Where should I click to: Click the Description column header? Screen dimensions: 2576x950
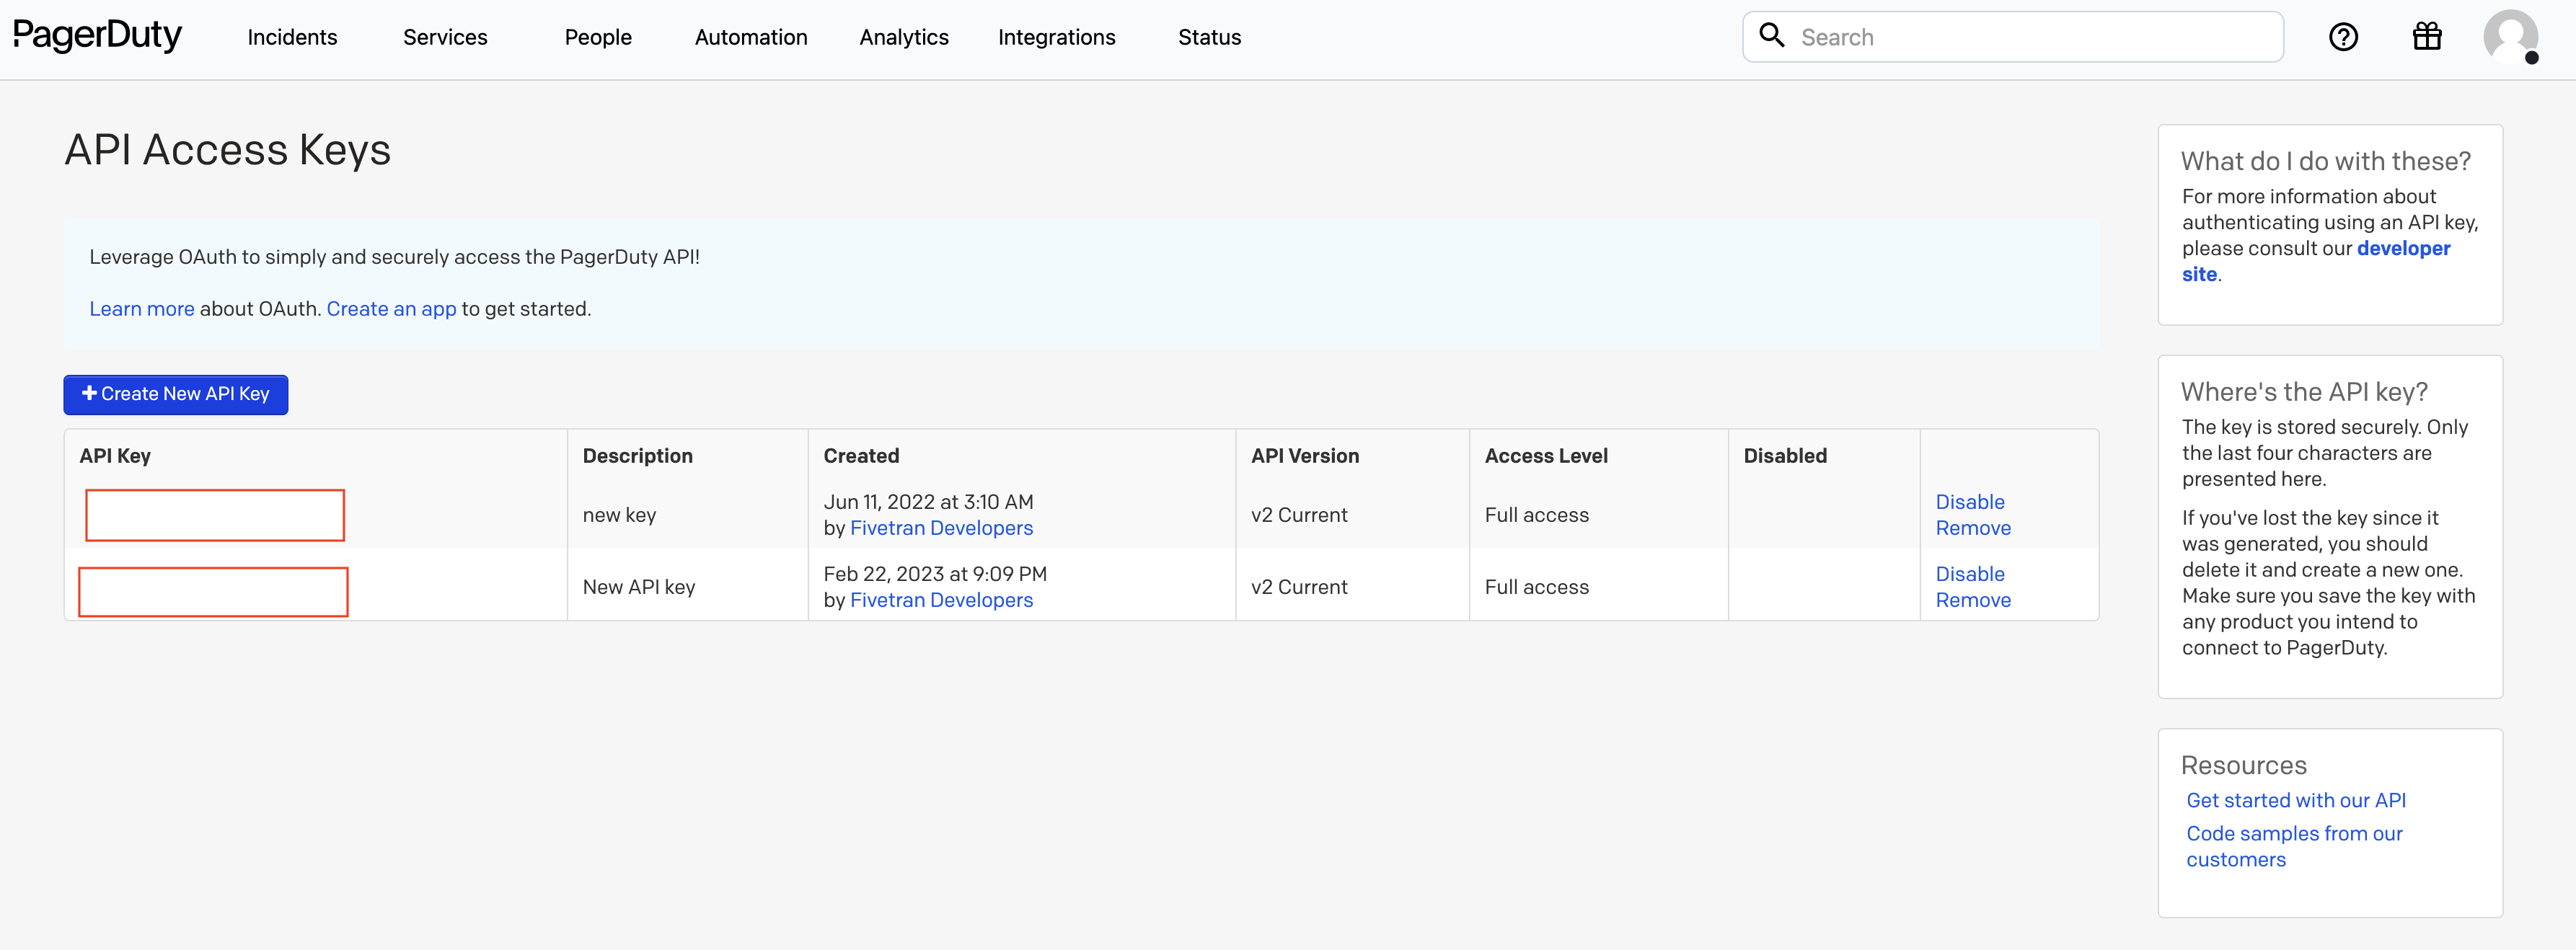(x=637, y=456)
